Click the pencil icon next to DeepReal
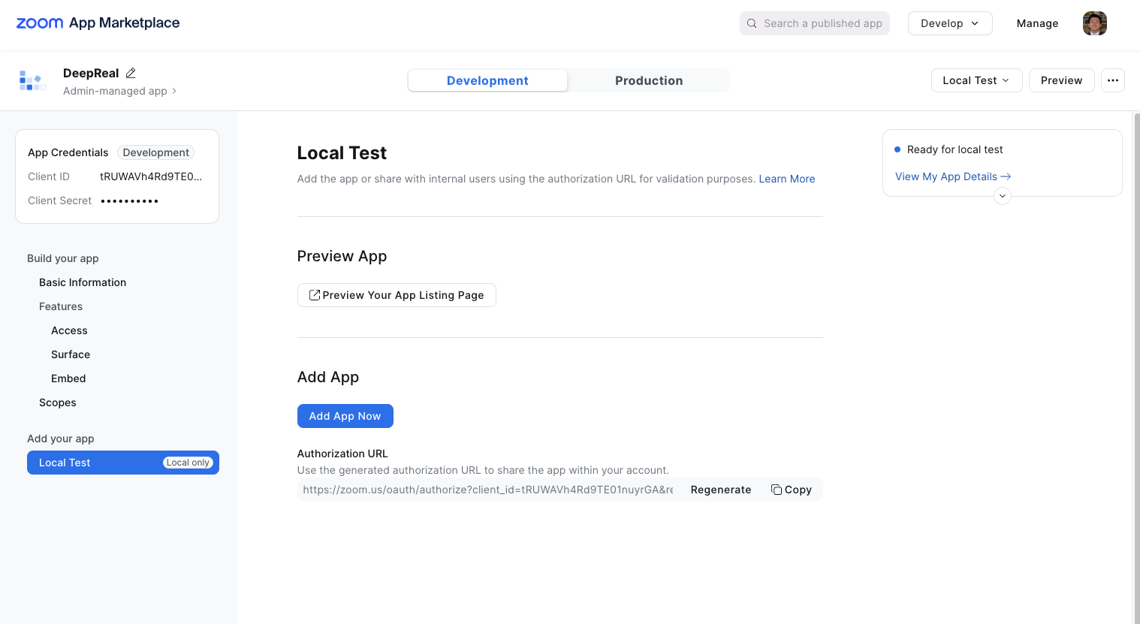This screenshot has width=1140, height=624. 131,73
